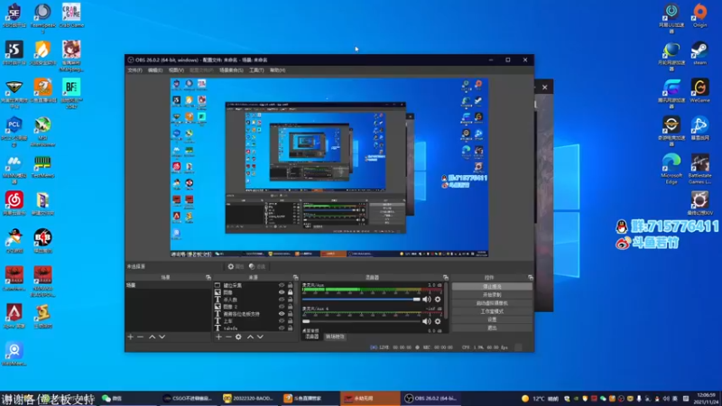This screenshot has height=406, width=722.
Task: Toggle visibility of 谢谢各位老板支持 source
Action: coord(282,314)
